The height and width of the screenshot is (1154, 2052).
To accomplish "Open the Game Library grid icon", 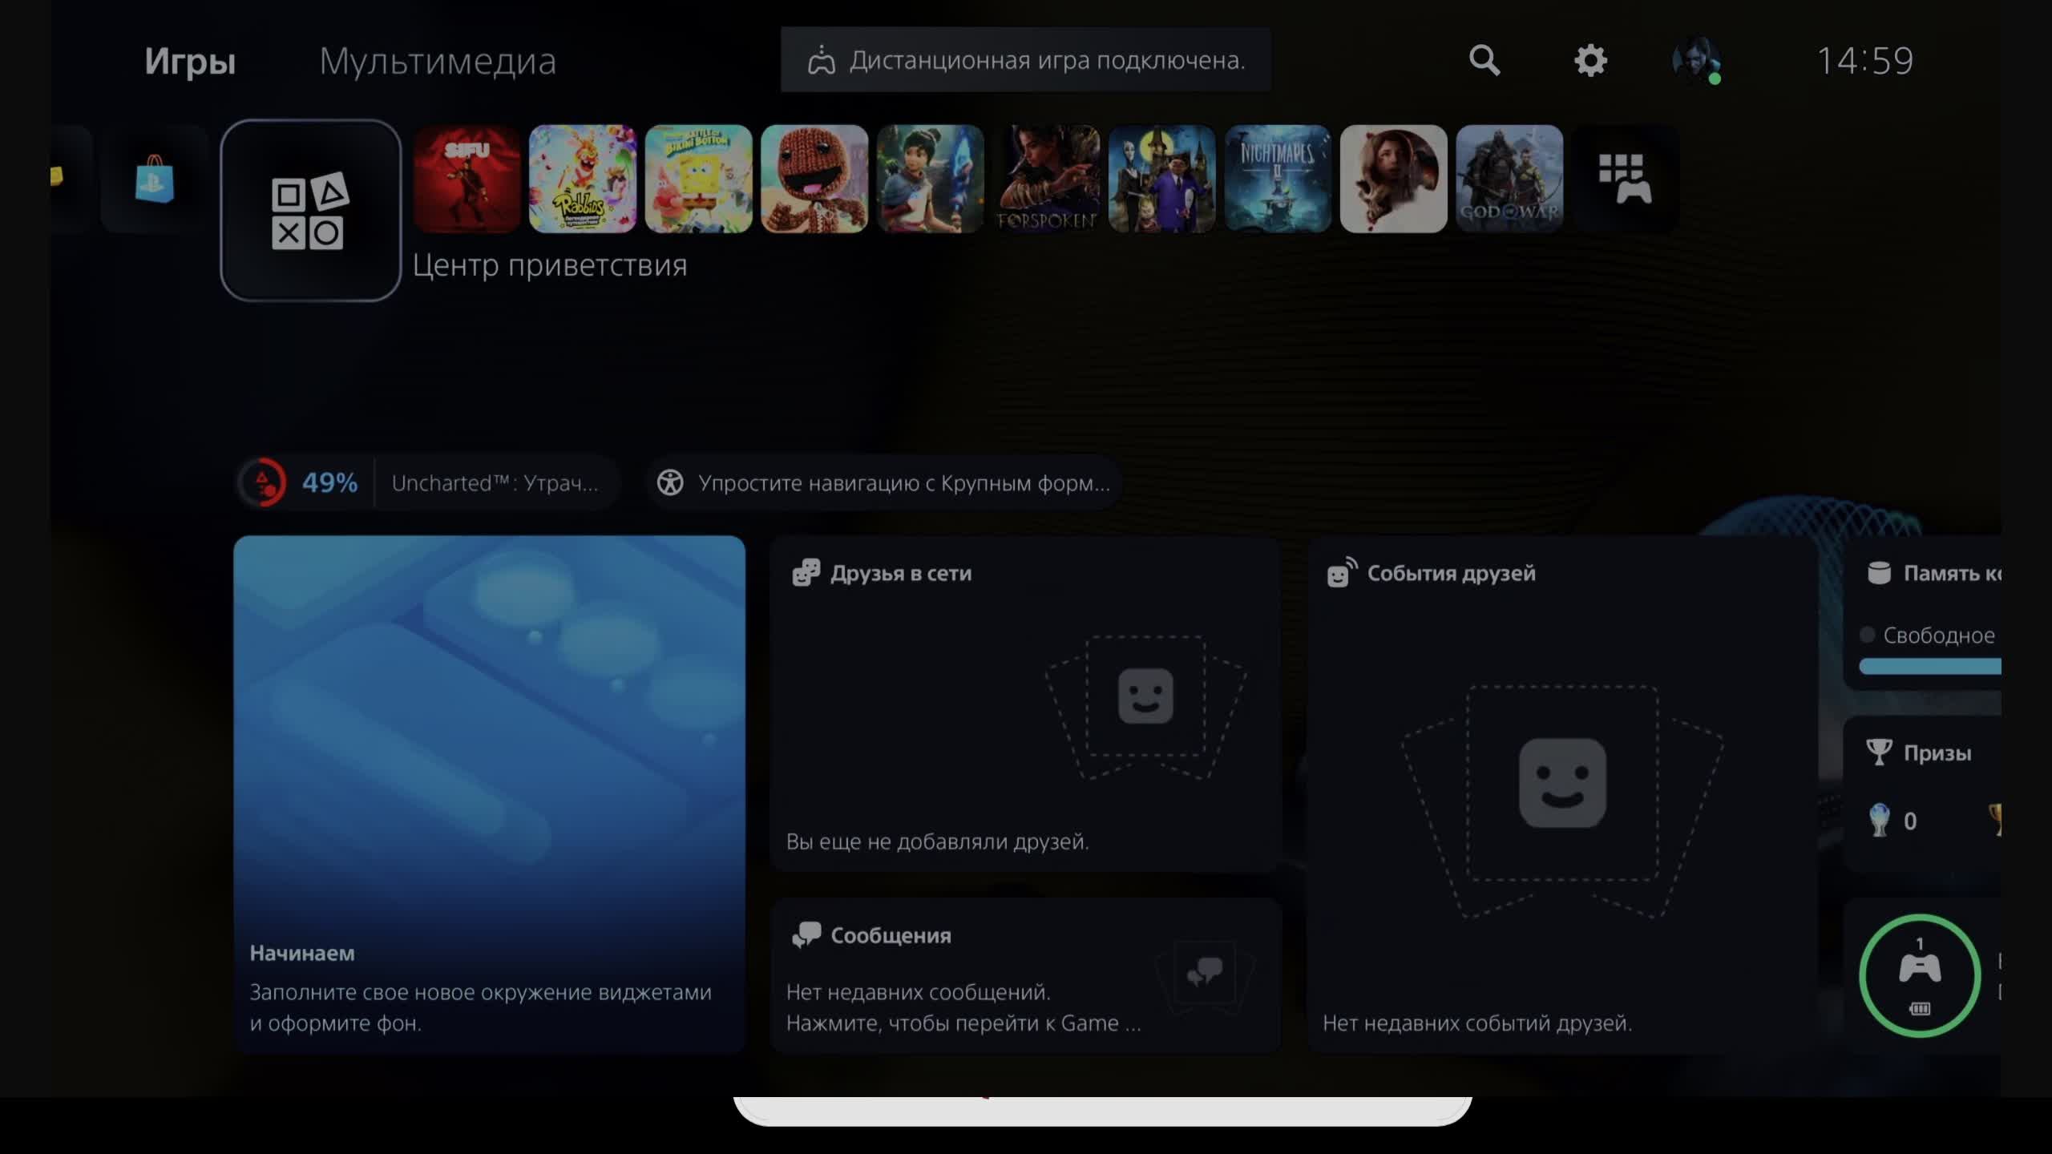I will pos(1624,179).
